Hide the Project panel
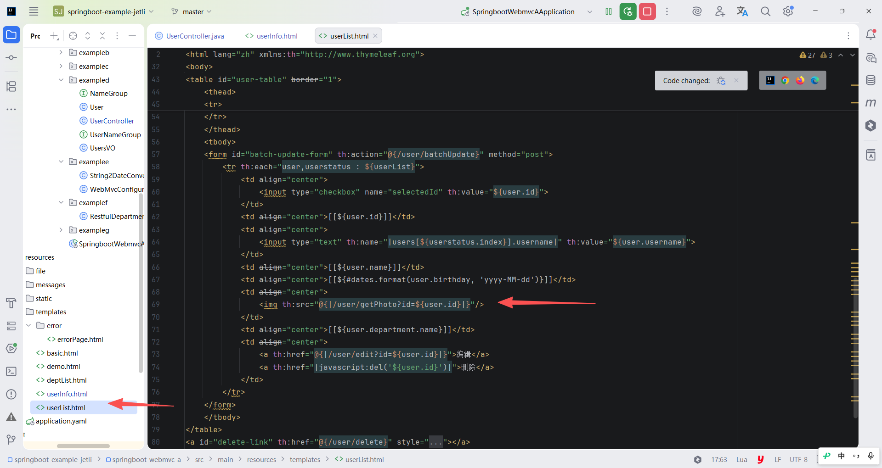882x468 pixels. point(132,36)
